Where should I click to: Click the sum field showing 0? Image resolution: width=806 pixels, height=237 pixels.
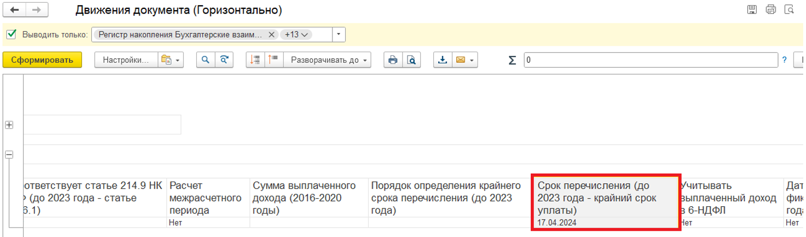click(x=651, y=60)
